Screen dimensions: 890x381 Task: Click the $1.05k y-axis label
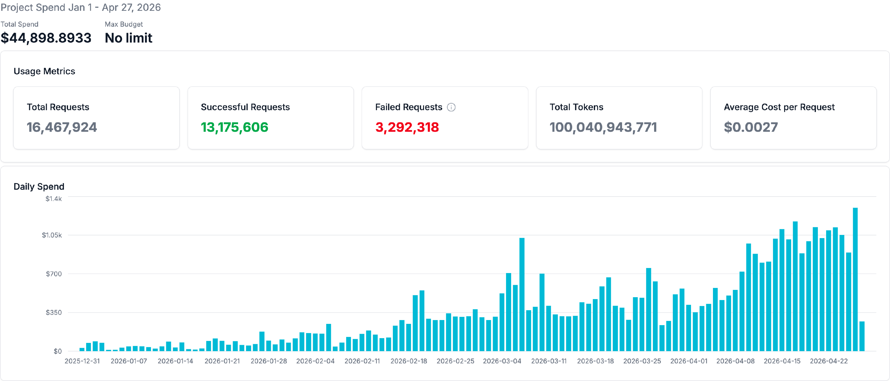click(52, 235)
